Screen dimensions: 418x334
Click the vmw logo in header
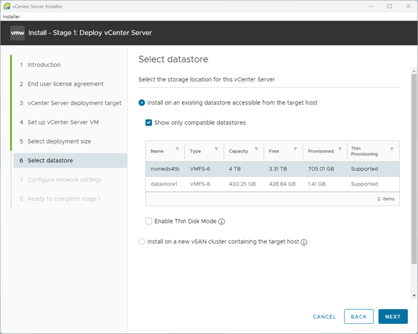pos(17,33)
